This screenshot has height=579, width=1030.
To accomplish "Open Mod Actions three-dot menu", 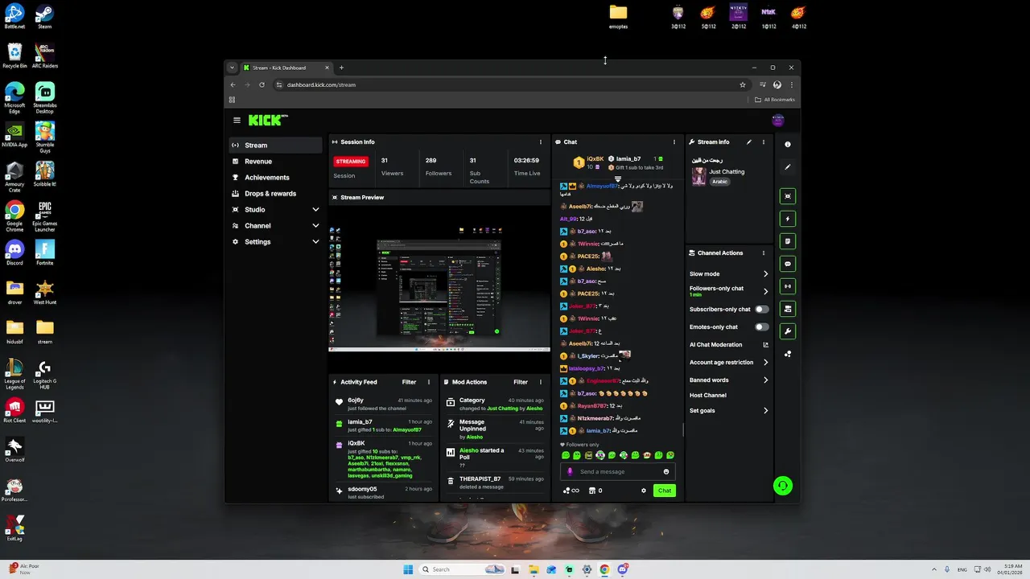I will tap(541, 382).
